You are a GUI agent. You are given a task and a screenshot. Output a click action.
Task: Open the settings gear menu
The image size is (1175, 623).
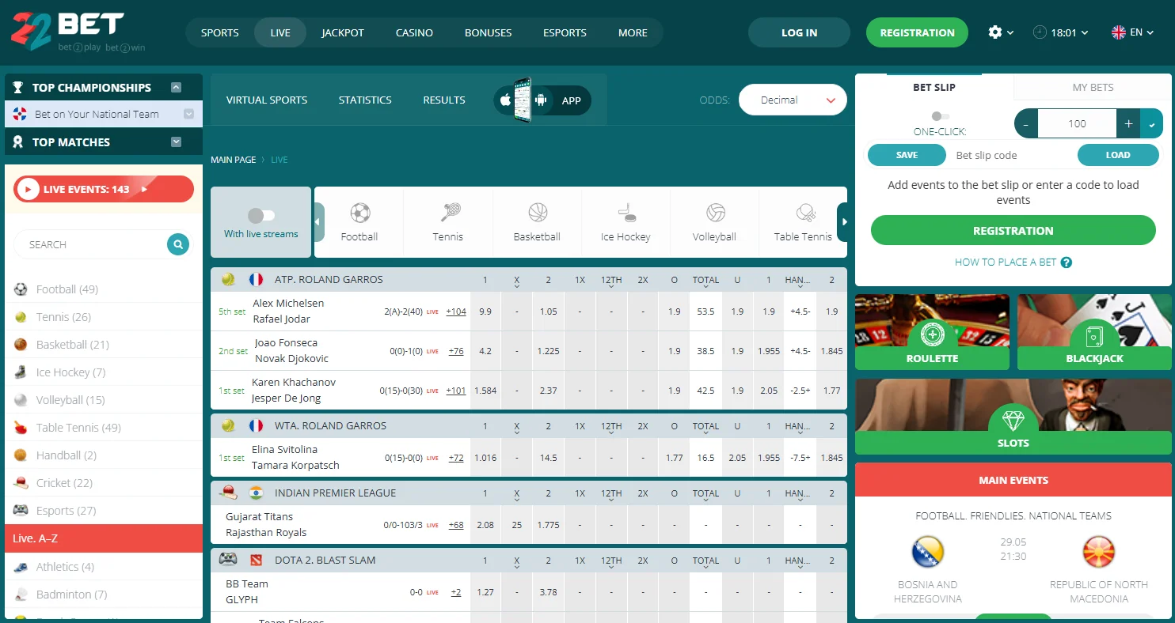click(1001, 32)
